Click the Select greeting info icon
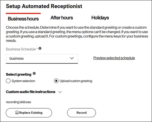Screen dimensions: 152x122 coord(34,73)
